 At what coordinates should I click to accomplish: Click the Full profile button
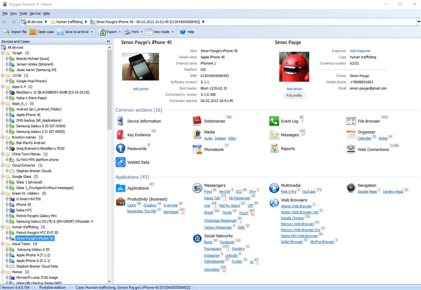coord(294,95)
